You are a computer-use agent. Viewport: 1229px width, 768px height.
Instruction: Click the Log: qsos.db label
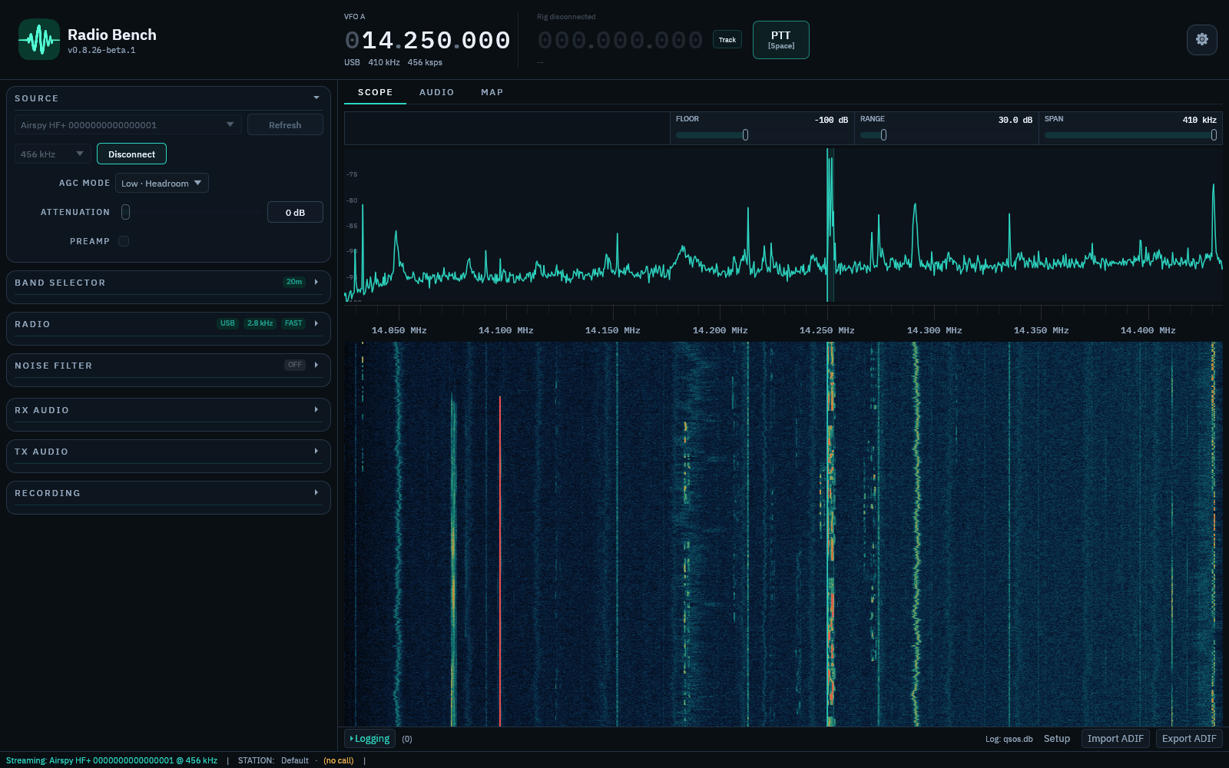(1009, 739)
